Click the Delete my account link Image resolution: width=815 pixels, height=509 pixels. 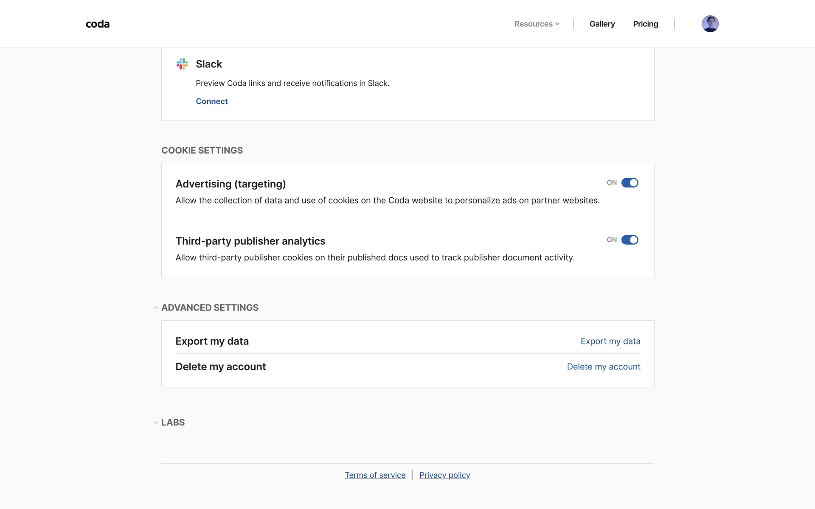603,367
